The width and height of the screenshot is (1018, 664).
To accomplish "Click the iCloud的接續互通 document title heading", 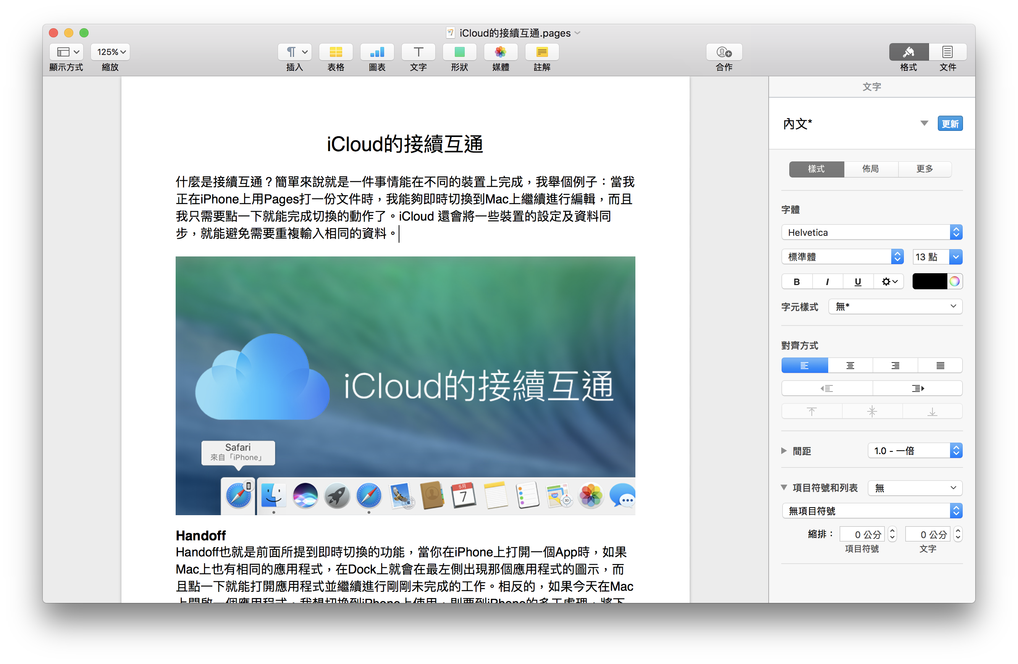I will coord(405,144).
